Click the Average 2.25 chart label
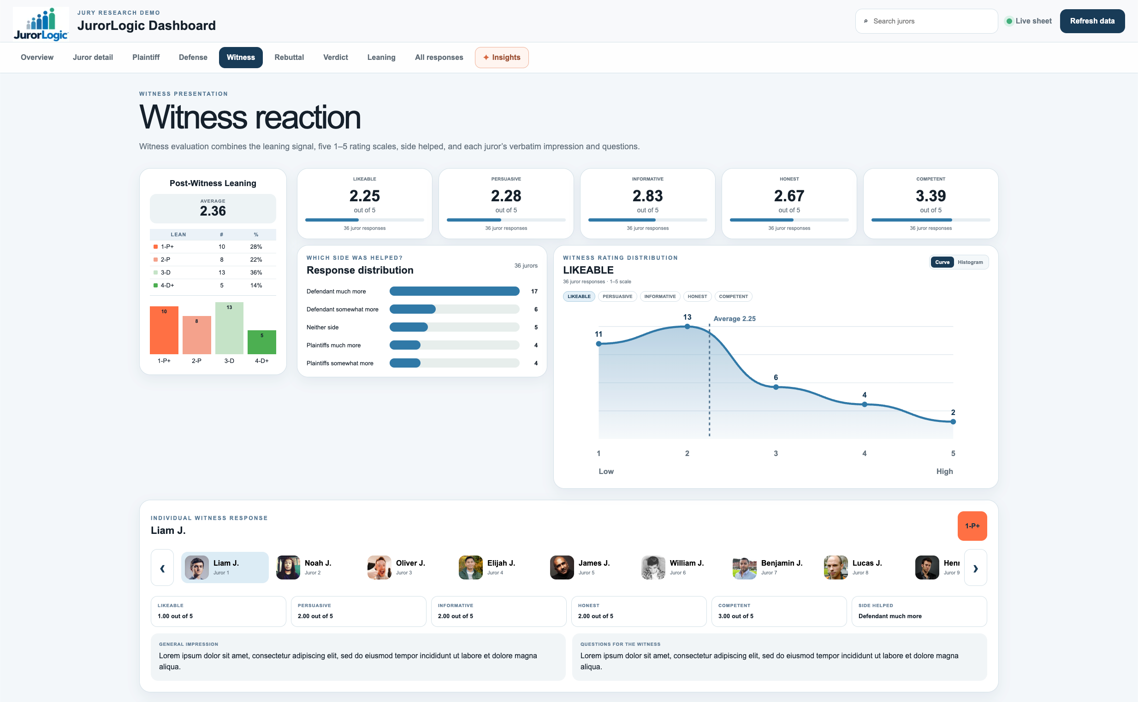This screenshot has height=702, width=1138. click(734, 319)
